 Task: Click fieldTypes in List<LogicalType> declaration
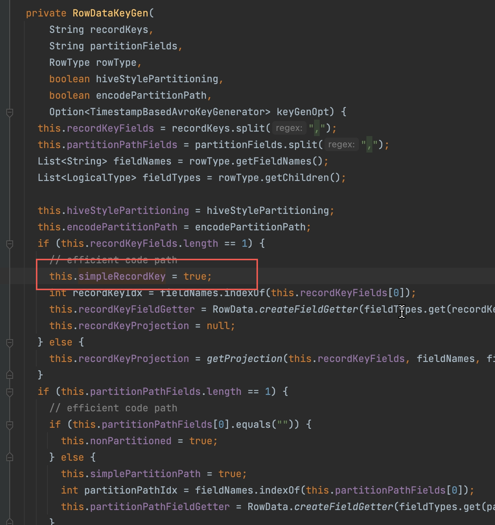coord(171,178)
